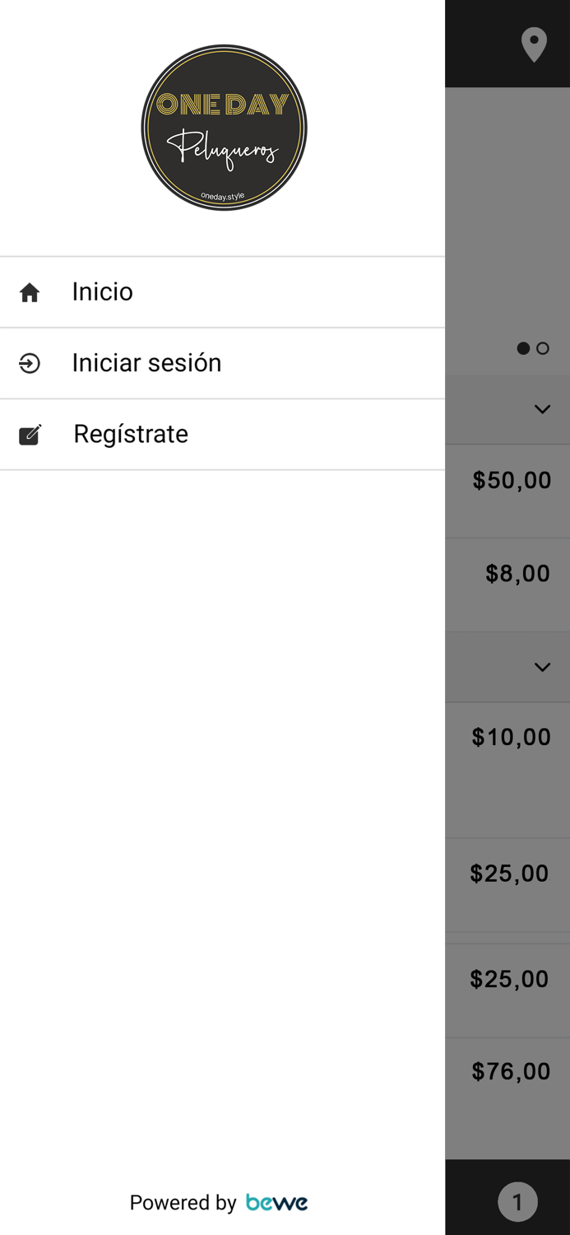Viewport: 570px width, 1235px height.
Task: Choose the $10,00 service row
Action: (511, 737)
